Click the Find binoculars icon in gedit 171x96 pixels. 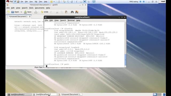(72, 12)
